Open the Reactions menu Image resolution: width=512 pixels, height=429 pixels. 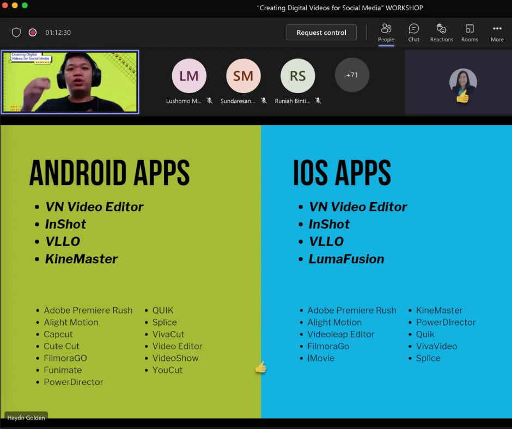click(x=442, y=33)
